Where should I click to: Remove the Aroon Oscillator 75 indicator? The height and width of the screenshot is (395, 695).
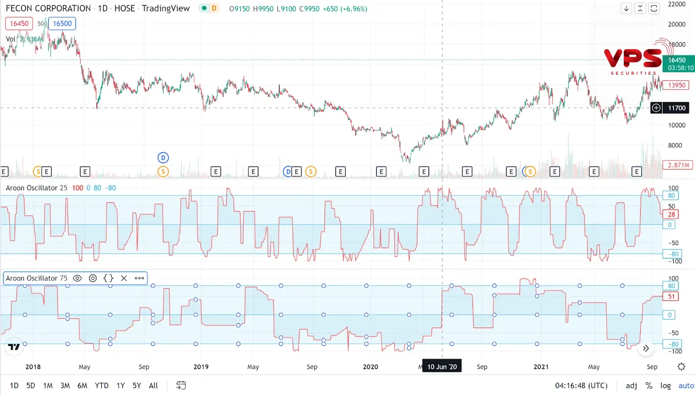coord(124,278)
